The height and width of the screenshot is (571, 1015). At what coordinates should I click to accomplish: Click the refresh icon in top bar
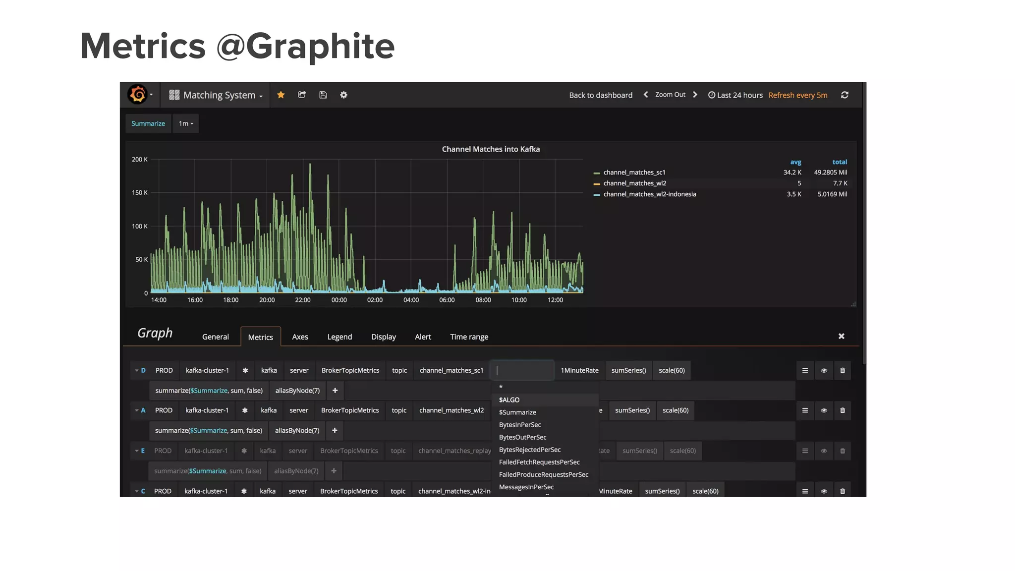click(845, 95)
